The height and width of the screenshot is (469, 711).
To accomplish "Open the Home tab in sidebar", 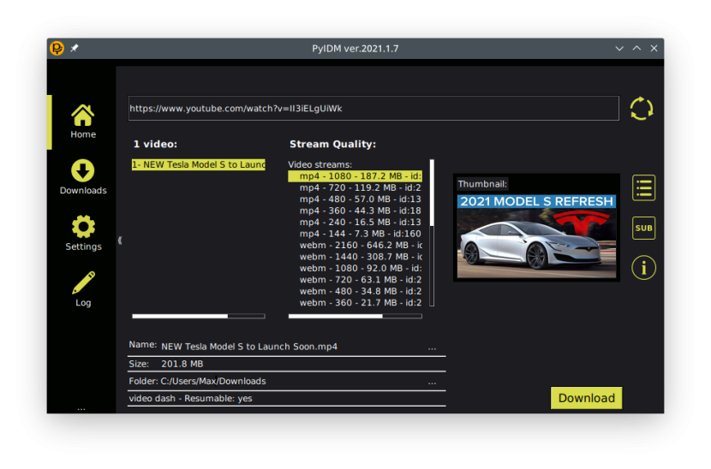I will [x=83, y=122].
